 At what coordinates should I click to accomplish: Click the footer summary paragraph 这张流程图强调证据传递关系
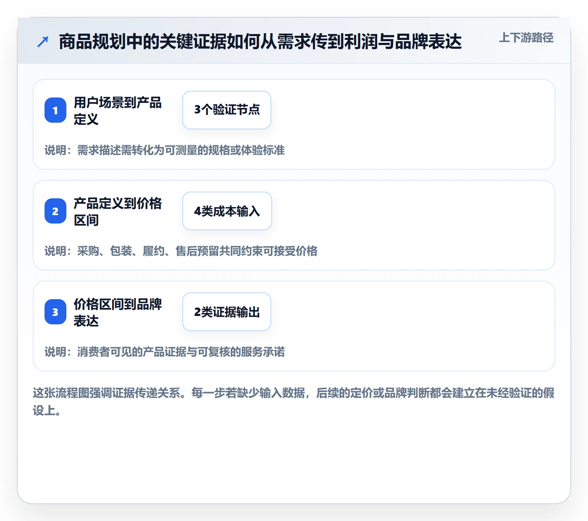click(x=294, y=401)
